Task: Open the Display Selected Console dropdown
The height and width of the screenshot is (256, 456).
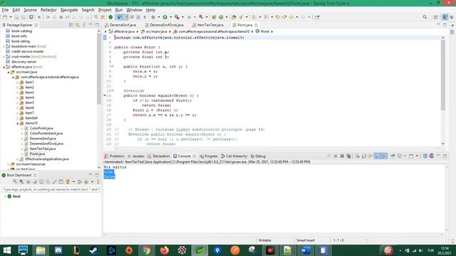Action: pos(405,156)
